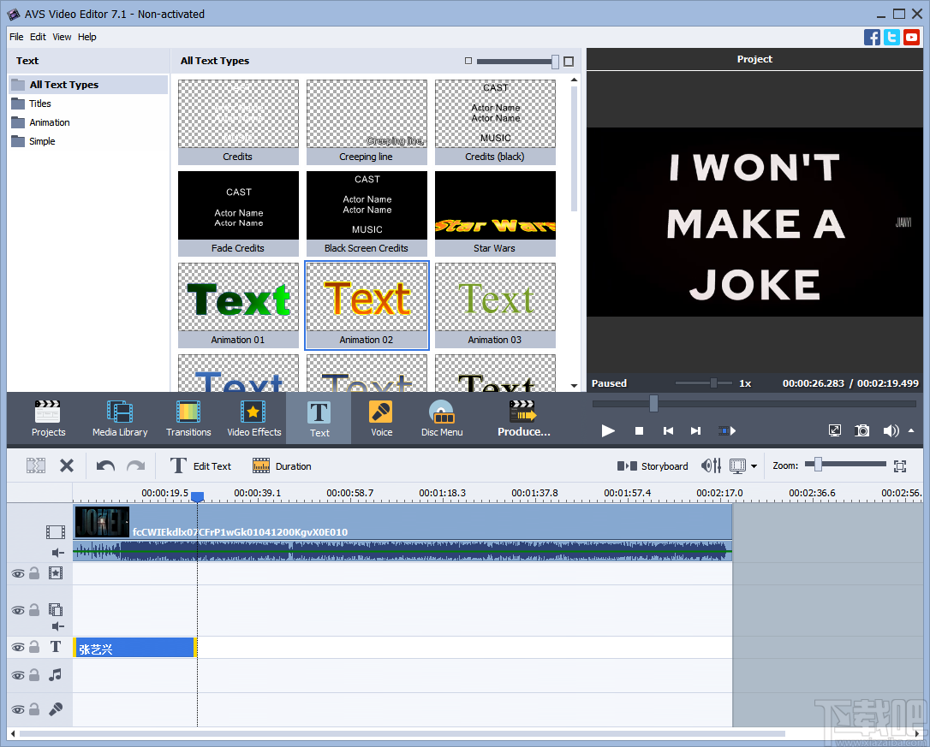Viewport: 930px width, 747px height.
Task: Adjust the thumbnail size slider
Action: pos(555,61)
